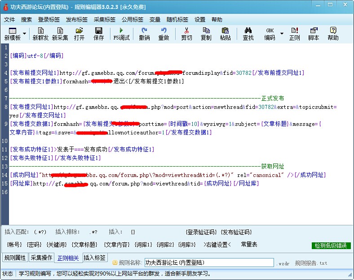Click the .wzdr file extension label
Screen dimensions: 354x280
[283, 263]
